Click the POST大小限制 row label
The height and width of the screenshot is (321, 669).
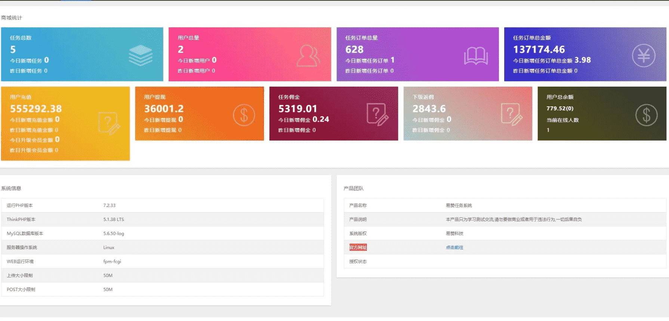21,289
